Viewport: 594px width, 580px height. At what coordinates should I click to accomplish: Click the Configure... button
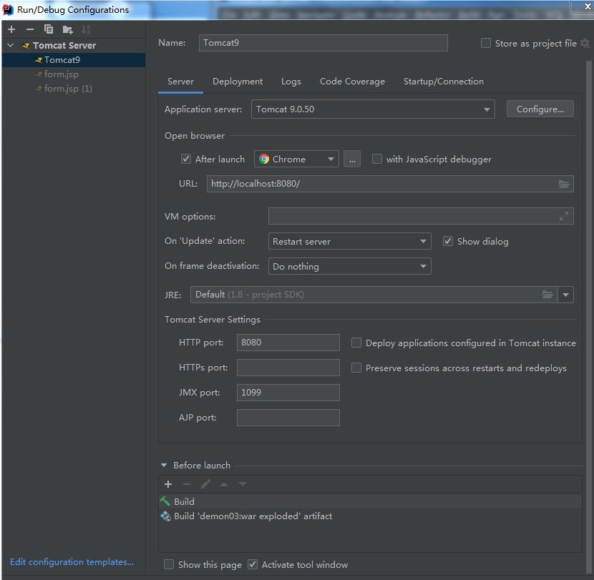coord(540,109)
